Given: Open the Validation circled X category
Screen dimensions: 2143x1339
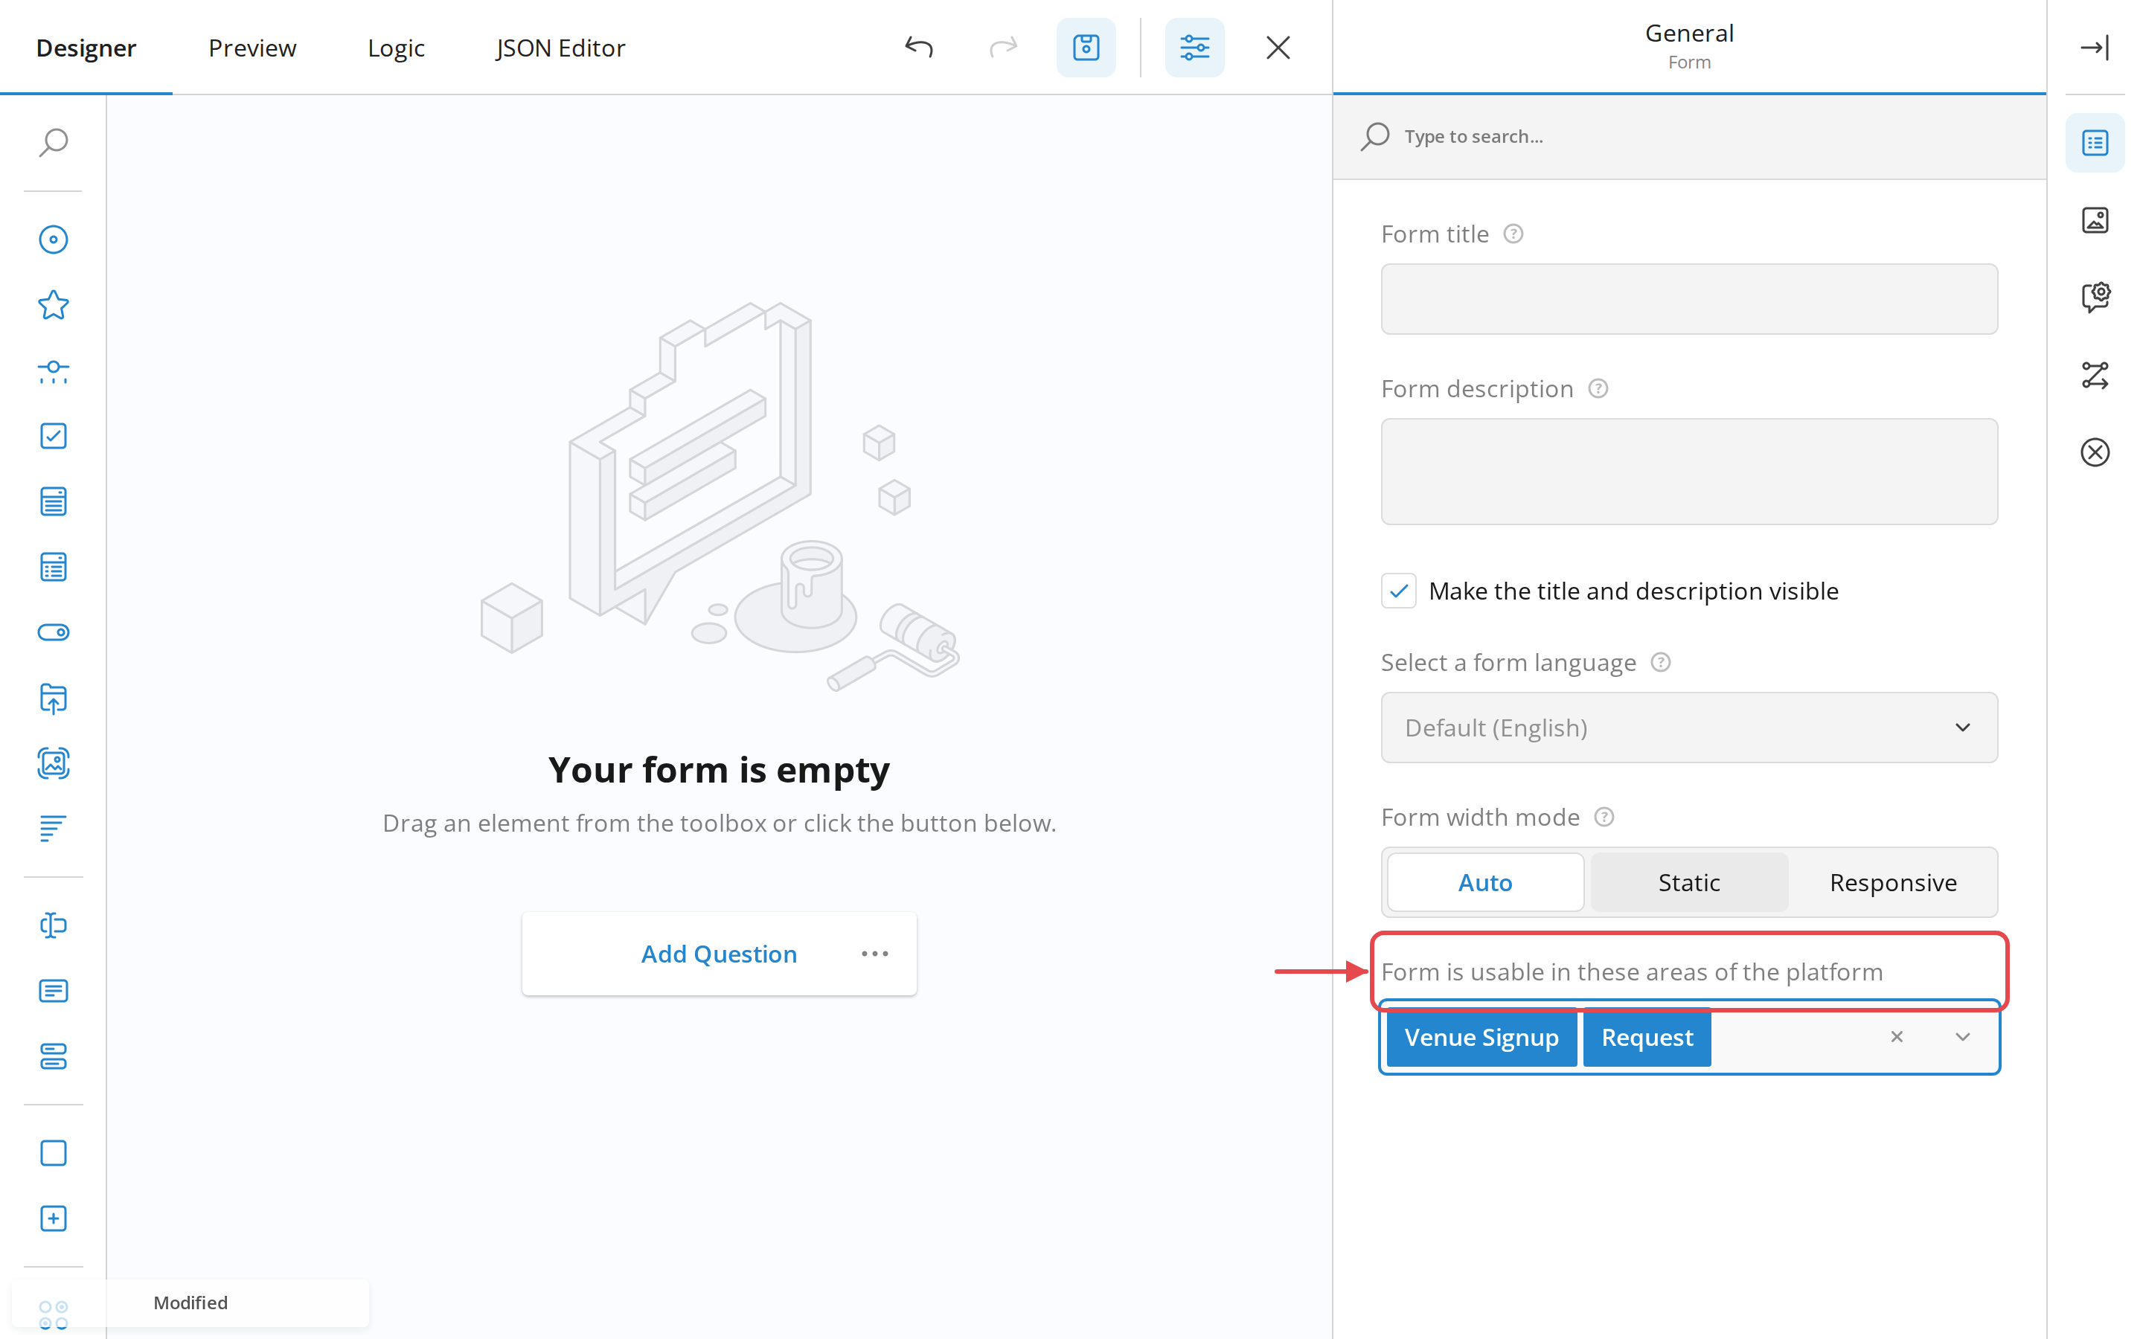Looking at the screenshot, I should pos(2095,452).
